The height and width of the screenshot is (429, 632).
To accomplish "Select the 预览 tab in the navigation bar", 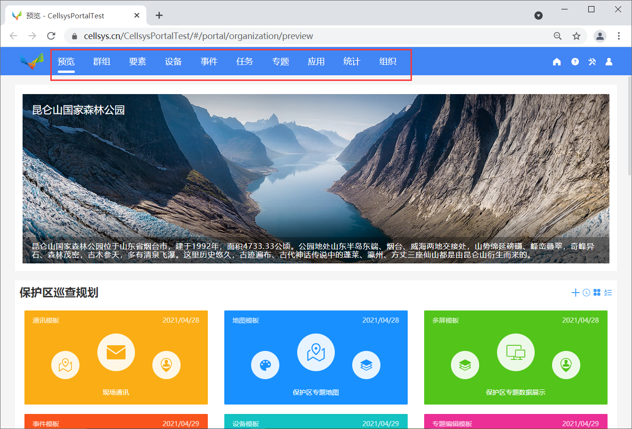I will (66, 62).
